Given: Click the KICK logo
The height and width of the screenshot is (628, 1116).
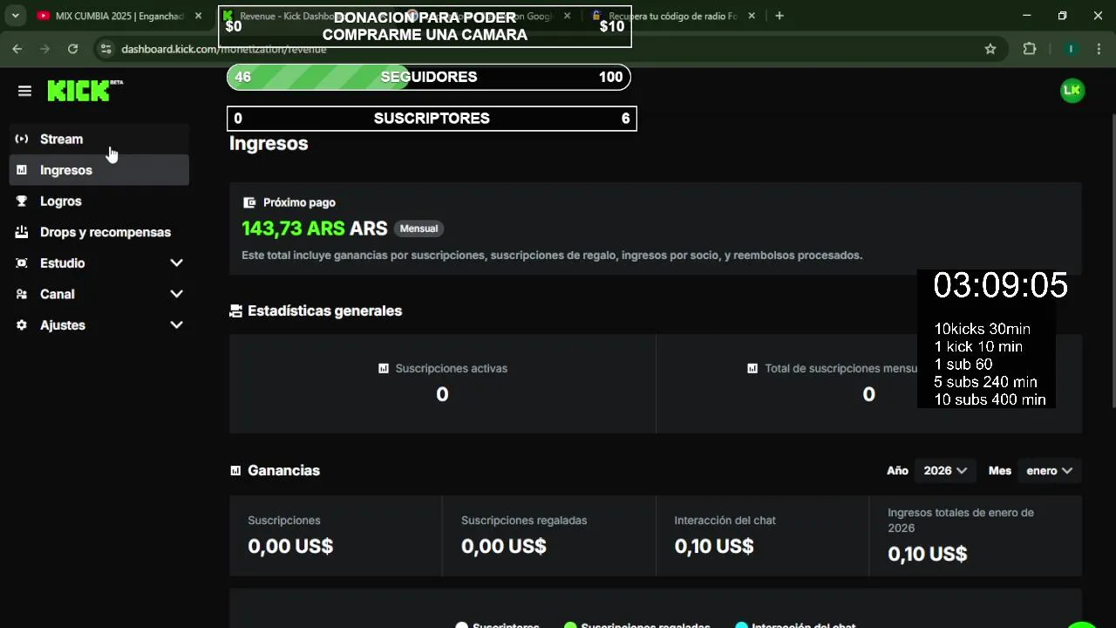Looking at the screenshot, I should pos(85,91).
